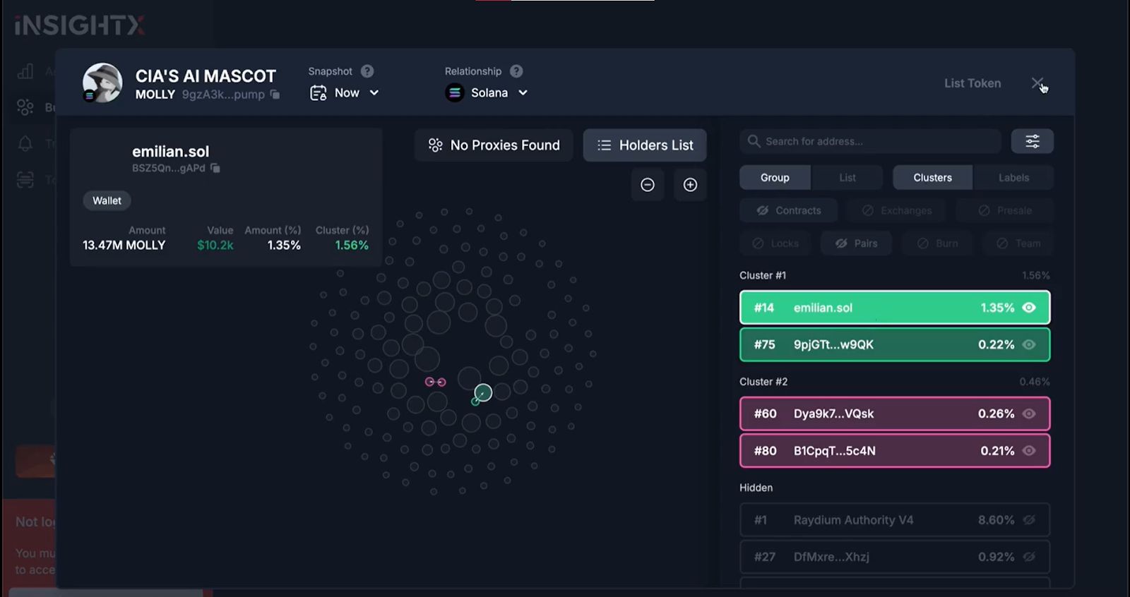
Task: Click the No Proxies Found button
Action: coord(494,145)
